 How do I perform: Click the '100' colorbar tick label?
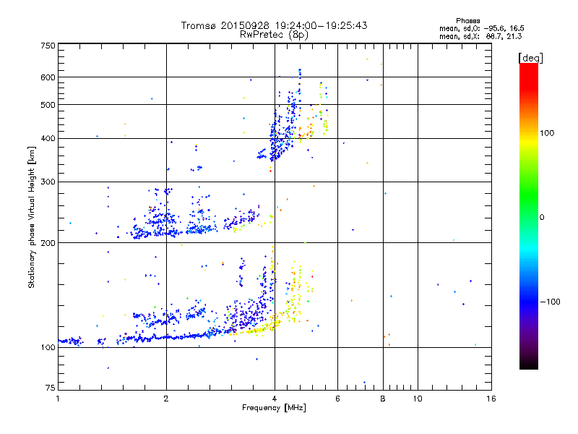547,133
